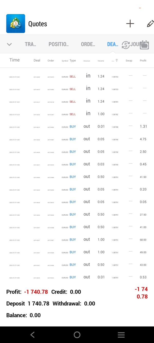Viewport: 154px width, 343px height.
Task: Sort deals by Time column header
Action: pos(14,60)
